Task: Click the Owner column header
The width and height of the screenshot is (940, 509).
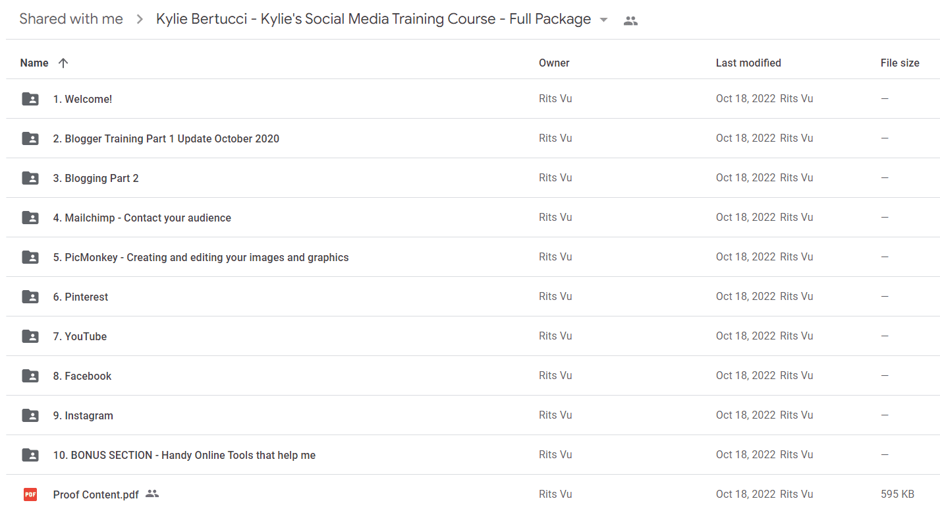Action: [x=554, y=63]
